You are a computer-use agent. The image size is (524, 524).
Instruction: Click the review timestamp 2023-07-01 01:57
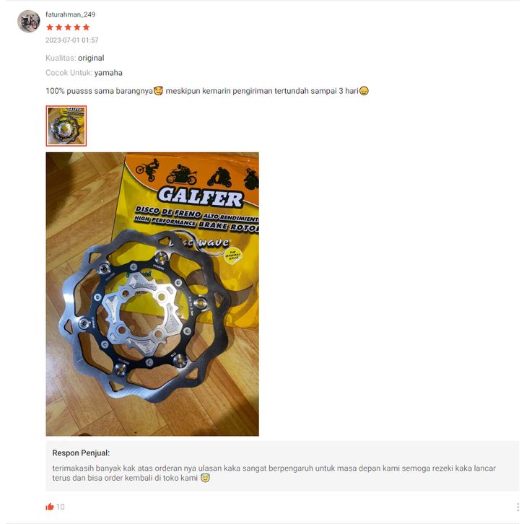72,40
